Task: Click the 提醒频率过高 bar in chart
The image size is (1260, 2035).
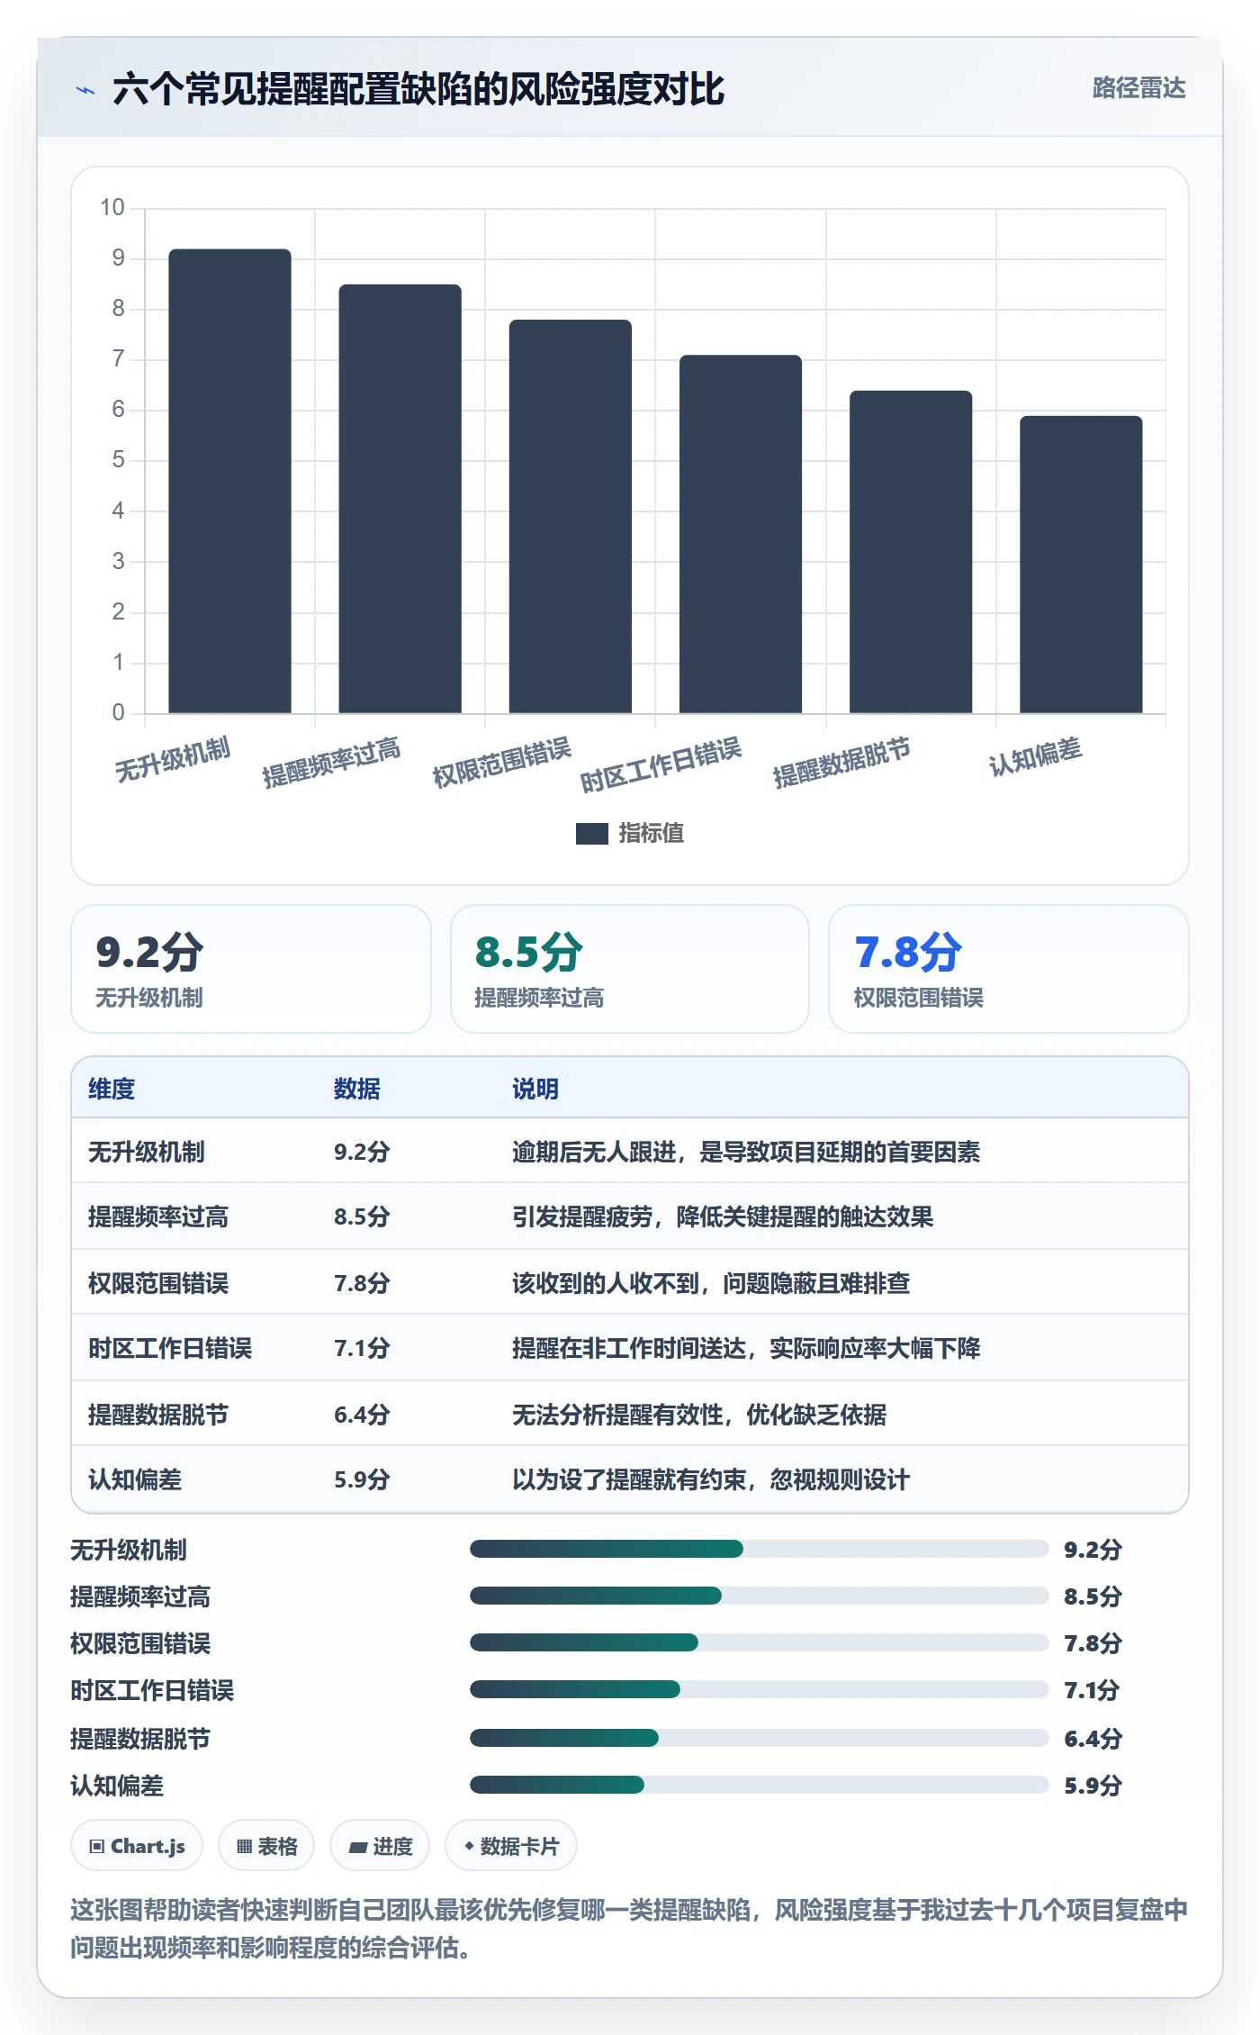Action: (400, 499)
